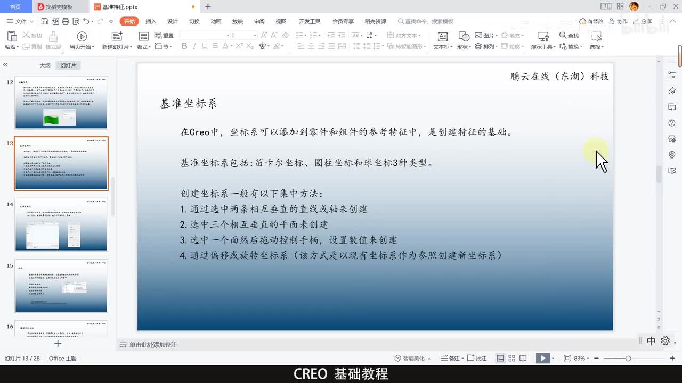Switch to the 找稻壳模板 document tab
The image size is (682, 383).
coord(59,6)
